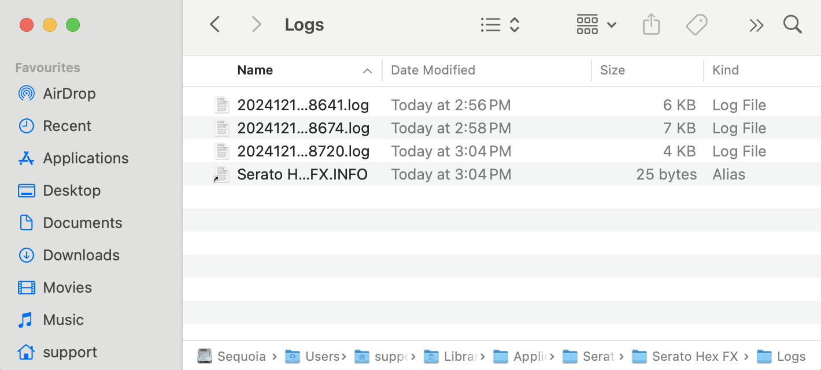
Task: Click the 'Alias' kind cell
Action: (729, 174)
